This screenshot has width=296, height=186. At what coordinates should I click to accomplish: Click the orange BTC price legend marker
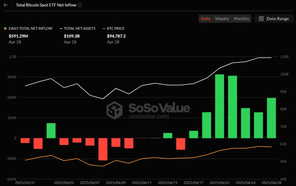click(104, 29)
